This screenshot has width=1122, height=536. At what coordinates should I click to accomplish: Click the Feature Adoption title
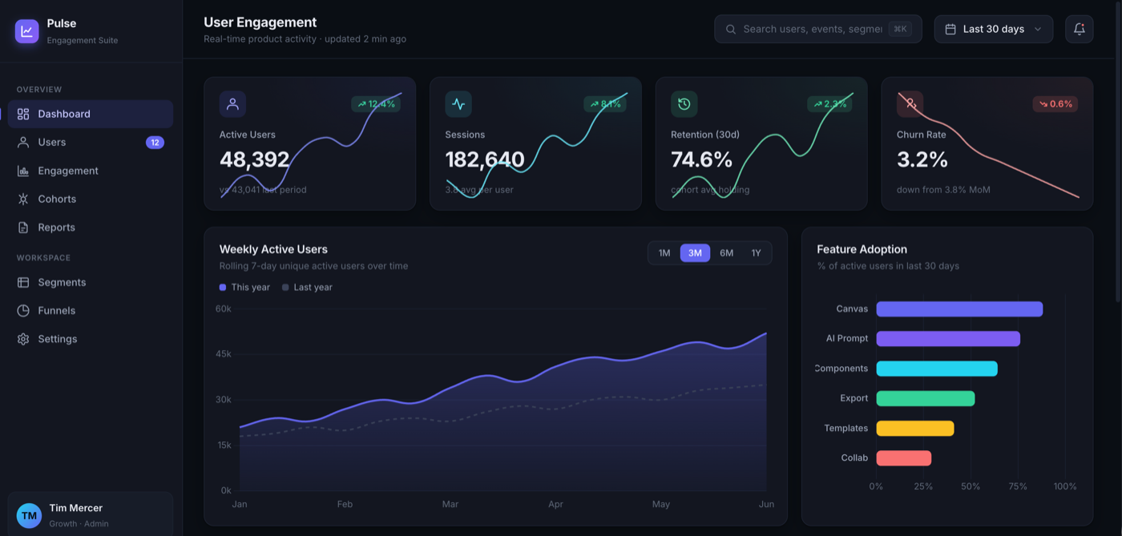click(862, 249)
